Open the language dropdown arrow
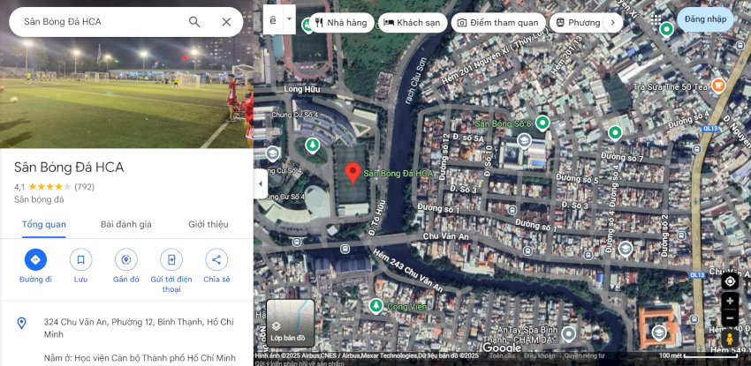This screenshot has width=751, height=366. point(289,19)
